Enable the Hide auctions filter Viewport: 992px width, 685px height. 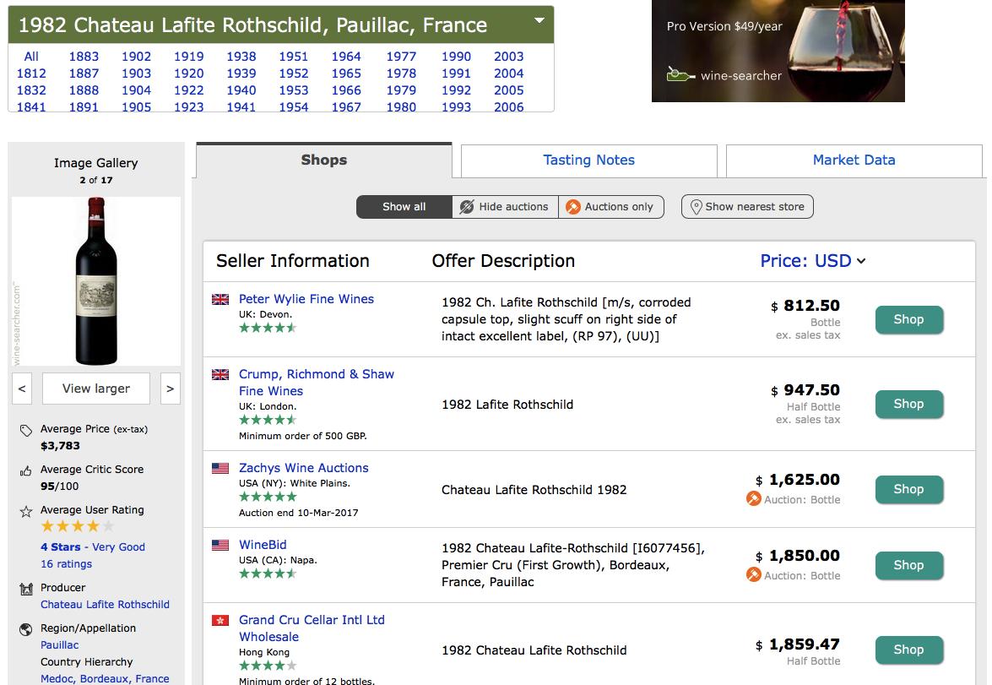505,206
